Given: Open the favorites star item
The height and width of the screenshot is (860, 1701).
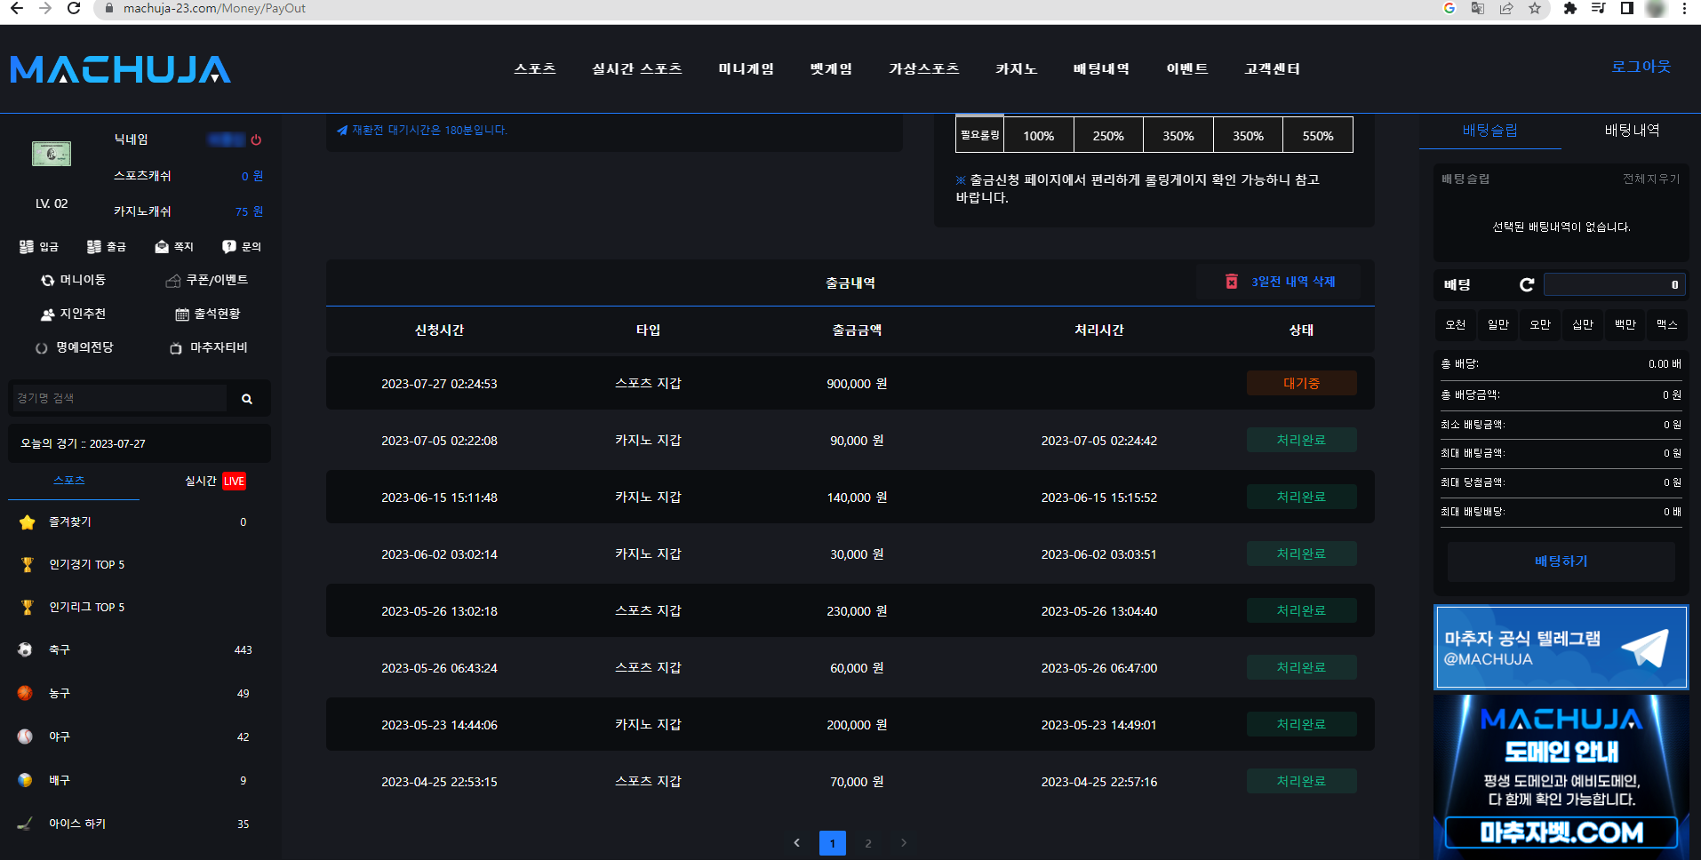Looking at the screenshot, I should tap(28, 522).
